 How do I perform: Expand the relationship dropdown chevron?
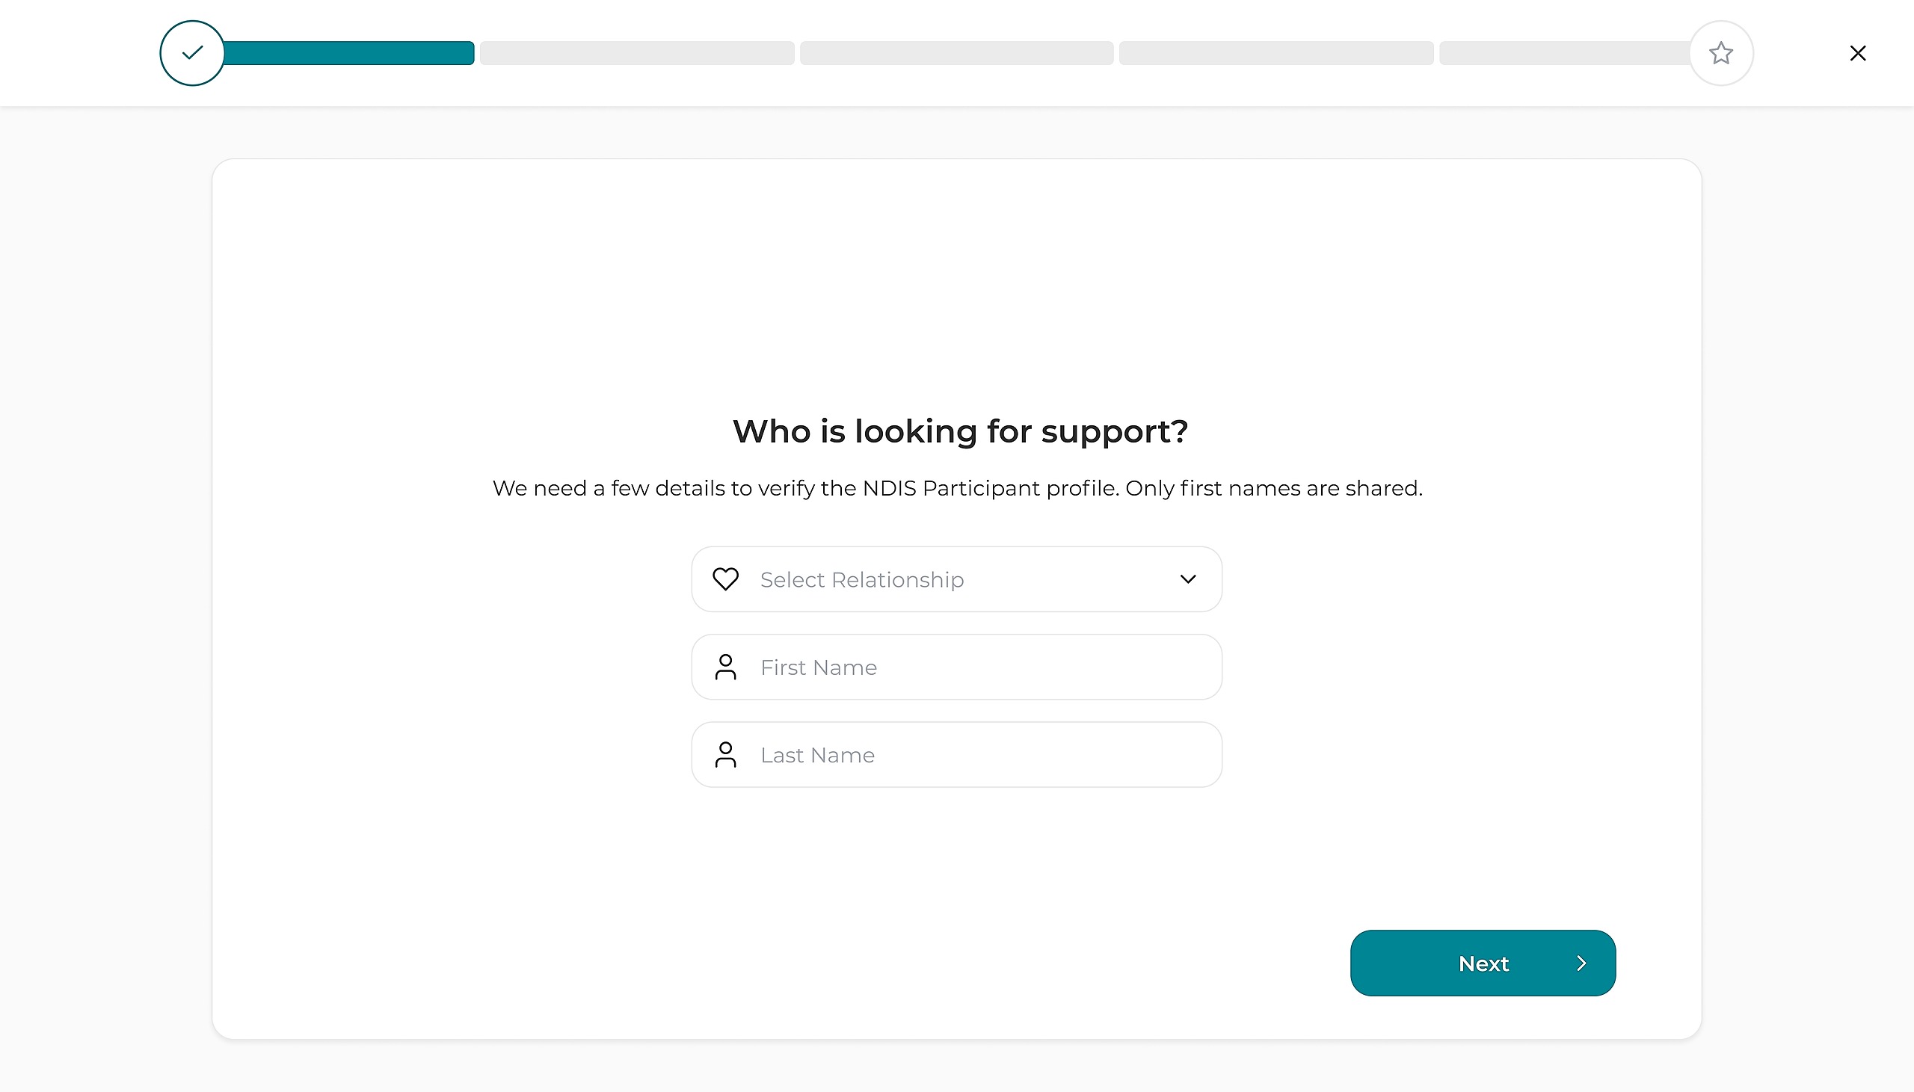1187,579
